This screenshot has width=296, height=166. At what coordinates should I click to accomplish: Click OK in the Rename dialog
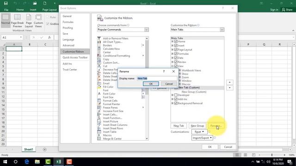click(x=151, y=84)
